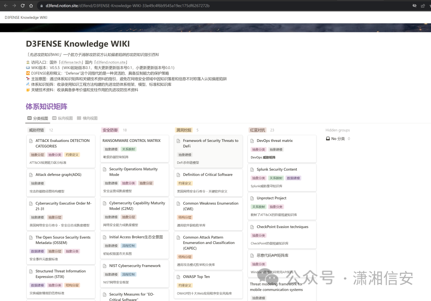This screenshot has height=301, width=431.
Task: Click page icon of CheckPoint Evasion techniques card
Action: point(252,227)
